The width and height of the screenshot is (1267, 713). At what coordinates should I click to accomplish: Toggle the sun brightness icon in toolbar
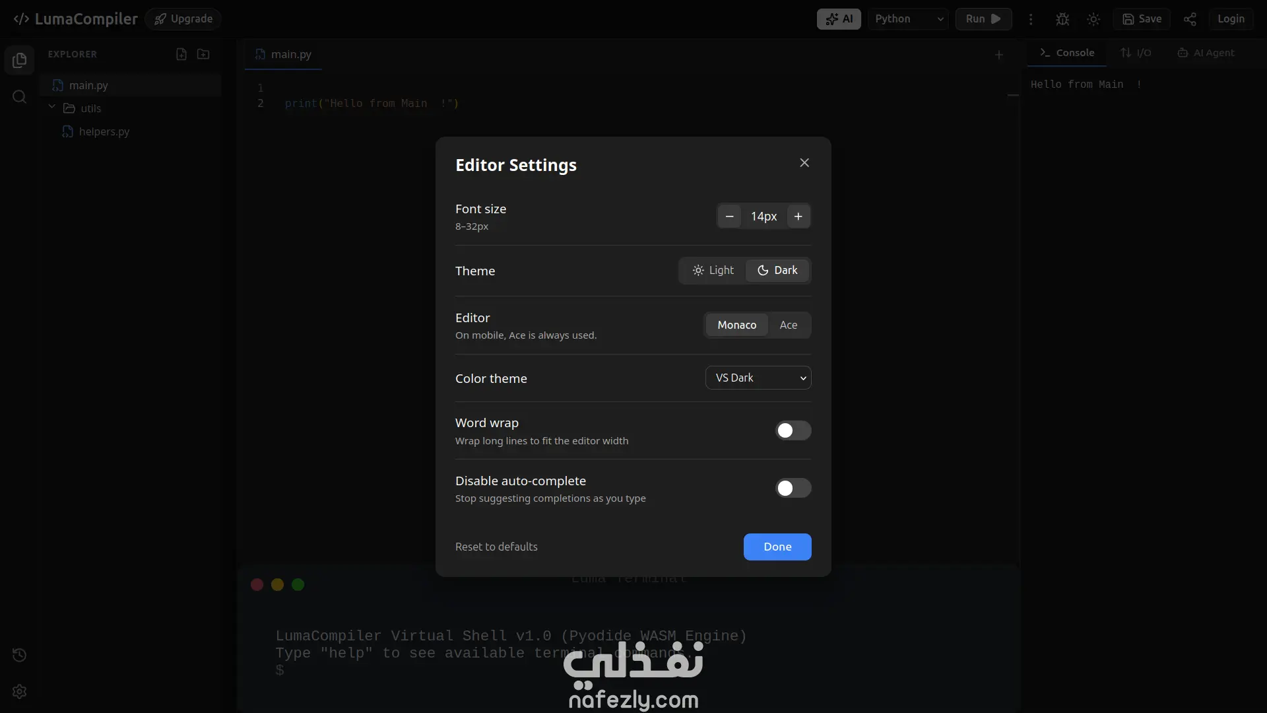(x=1093, y=19)
